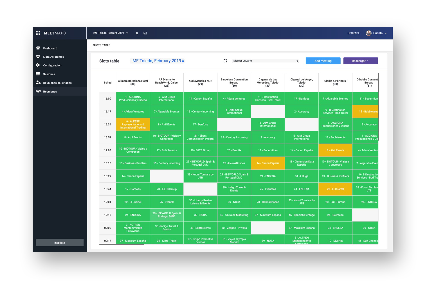The image size is (427, 282).
Task: Select orange cell 22 - El Cuartel at 18:44
Action: [335, 189]
